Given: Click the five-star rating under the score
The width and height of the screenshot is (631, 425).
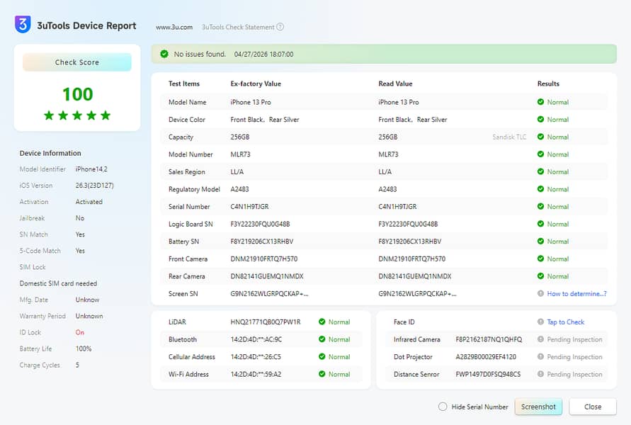Looking at the screenshot, I should (x=77, y=115).
